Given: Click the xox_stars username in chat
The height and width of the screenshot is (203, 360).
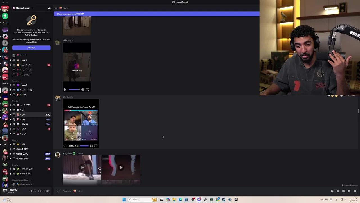Looking at the screenshot, I should 67,153.
